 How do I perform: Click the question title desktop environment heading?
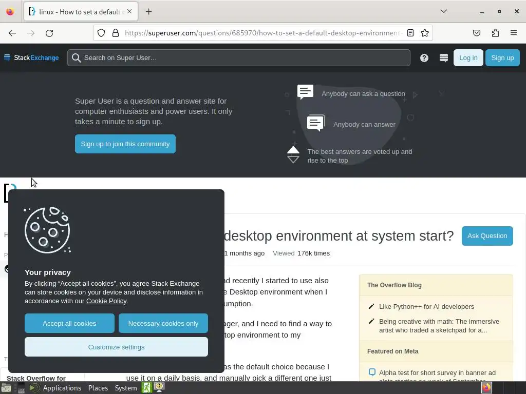tap(339, 236)
